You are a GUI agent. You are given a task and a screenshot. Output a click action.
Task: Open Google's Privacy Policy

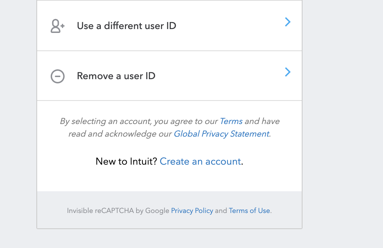click(x=192, y=211)
